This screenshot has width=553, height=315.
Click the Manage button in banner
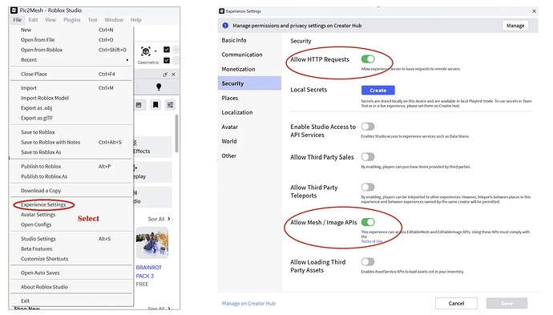coord(515,26)
